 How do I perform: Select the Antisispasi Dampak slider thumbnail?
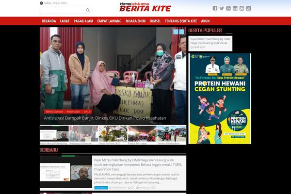[84, 135]
